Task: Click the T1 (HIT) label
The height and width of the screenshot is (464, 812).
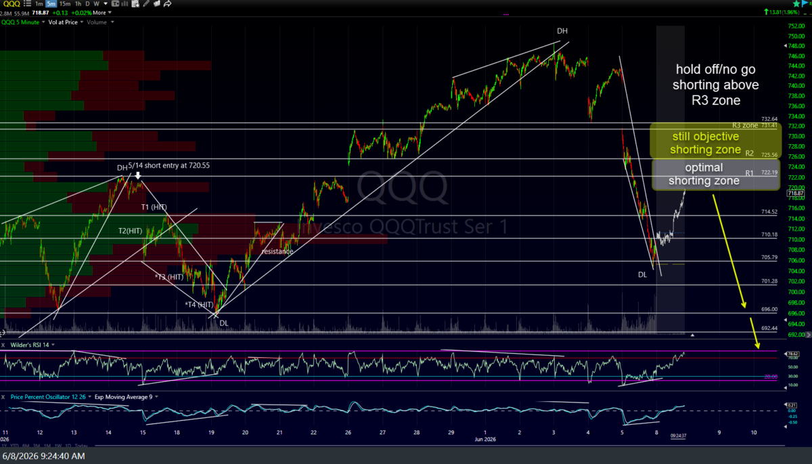Action: (x=154, y=207)
